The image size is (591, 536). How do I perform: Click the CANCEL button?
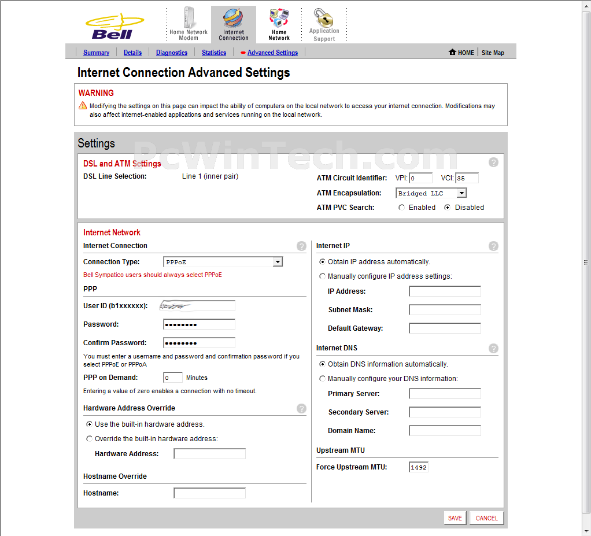pyautogui.click(x=486, y=518)
